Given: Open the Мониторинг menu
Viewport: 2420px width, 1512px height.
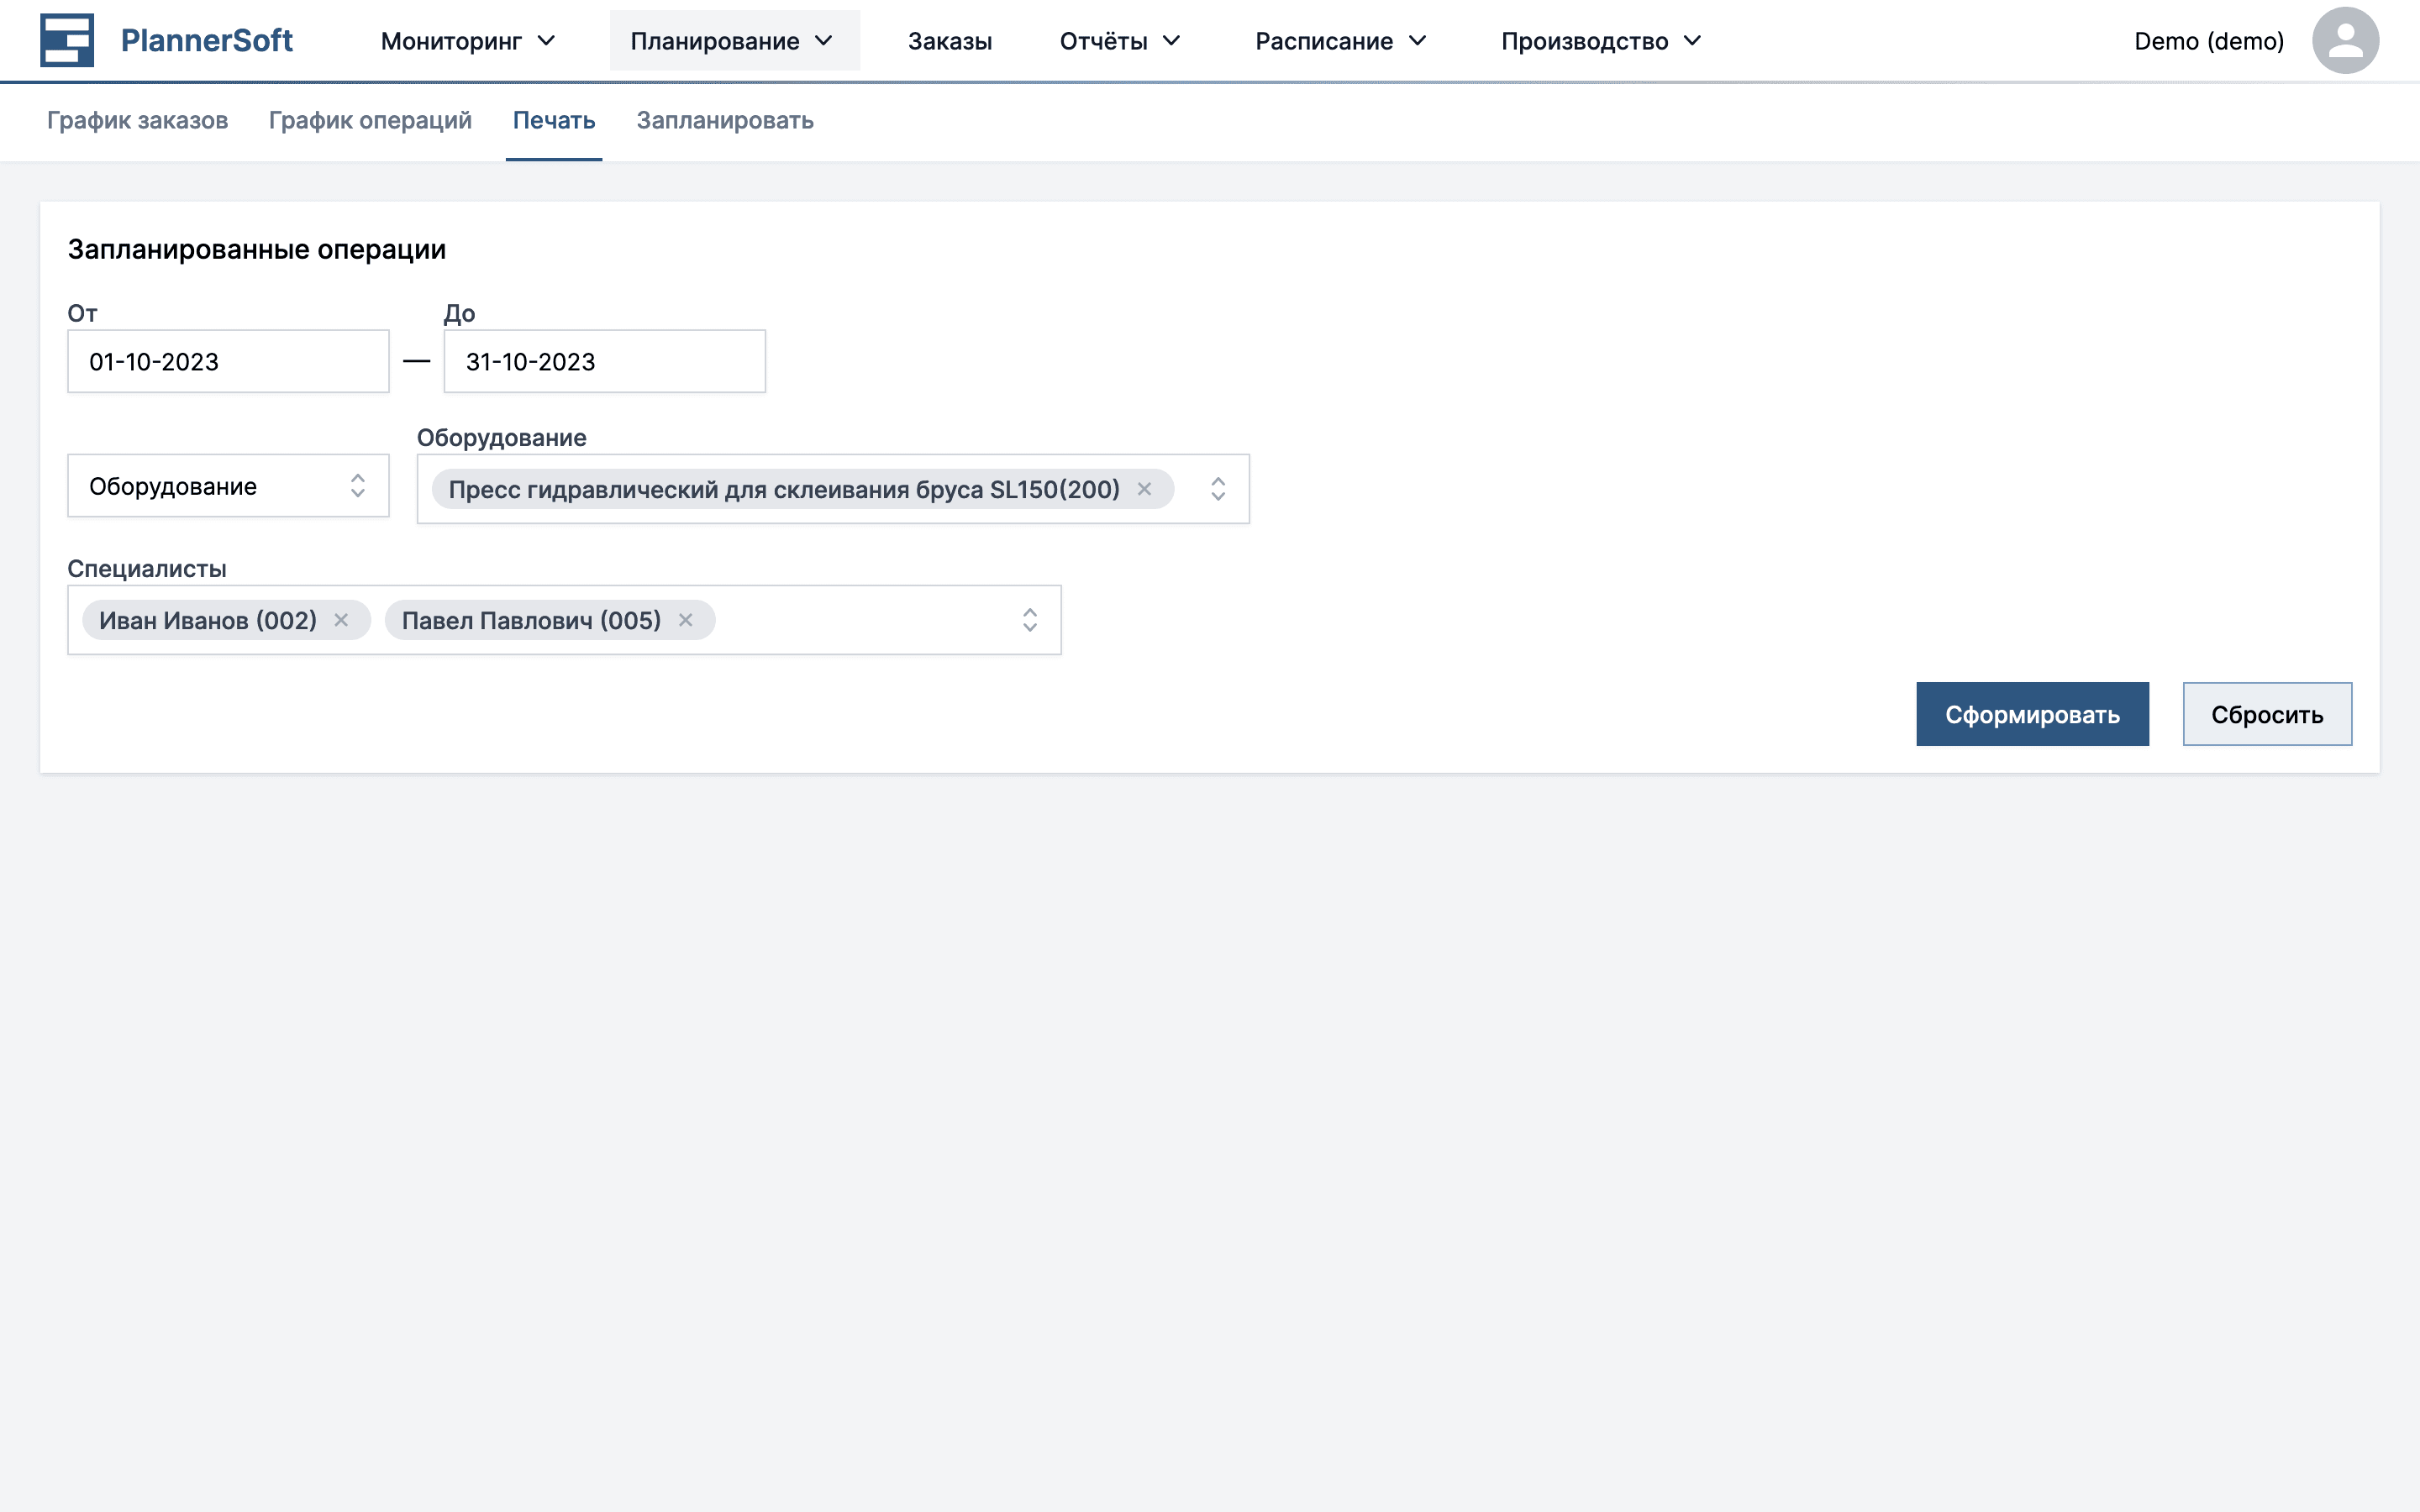Looking at the screenshot, I should 467,41.
